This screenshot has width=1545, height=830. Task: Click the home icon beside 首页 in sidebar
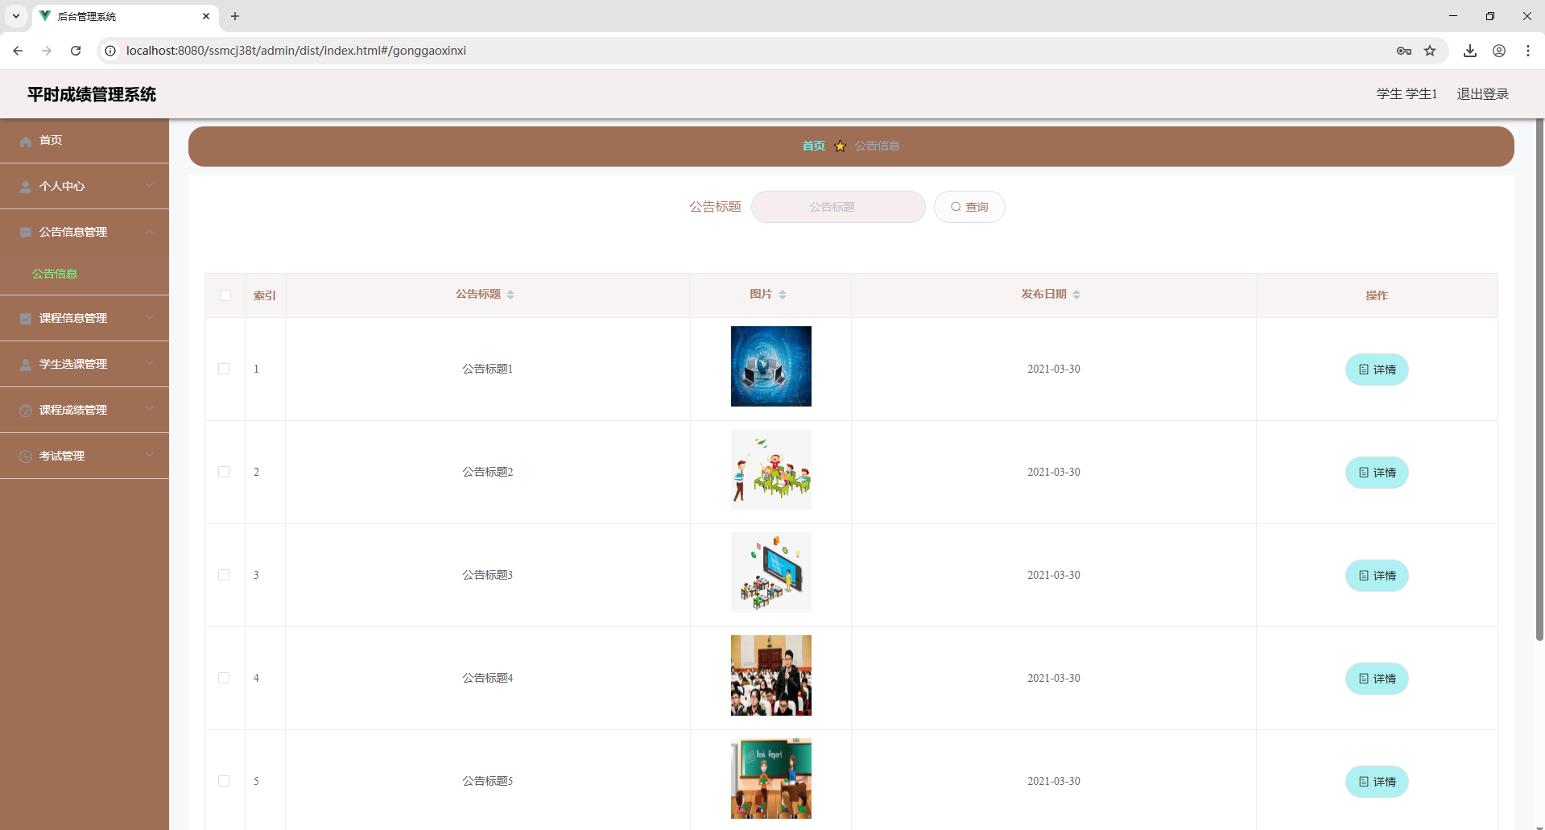26,141
